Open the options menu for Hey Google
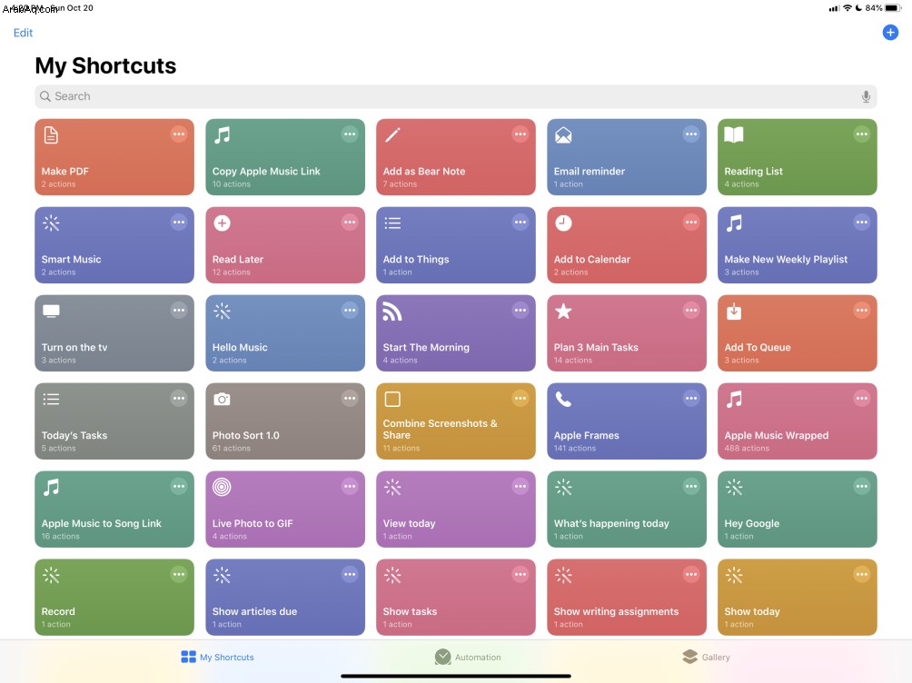This screenshot has height=683, width=912. coord(861,486)
